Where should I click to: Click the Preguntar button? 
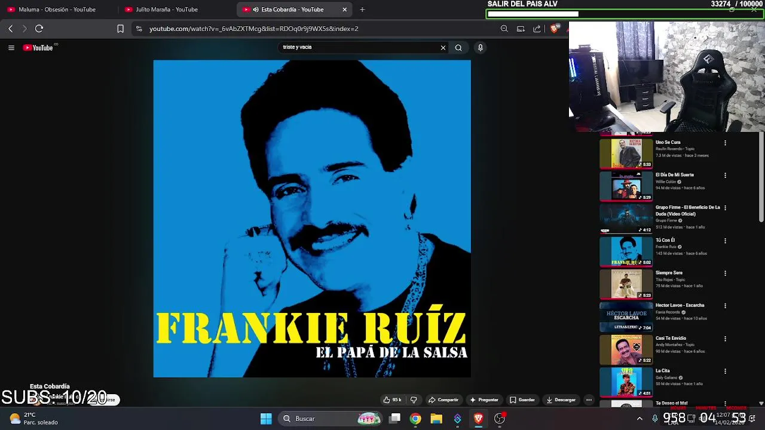[484, 400]
